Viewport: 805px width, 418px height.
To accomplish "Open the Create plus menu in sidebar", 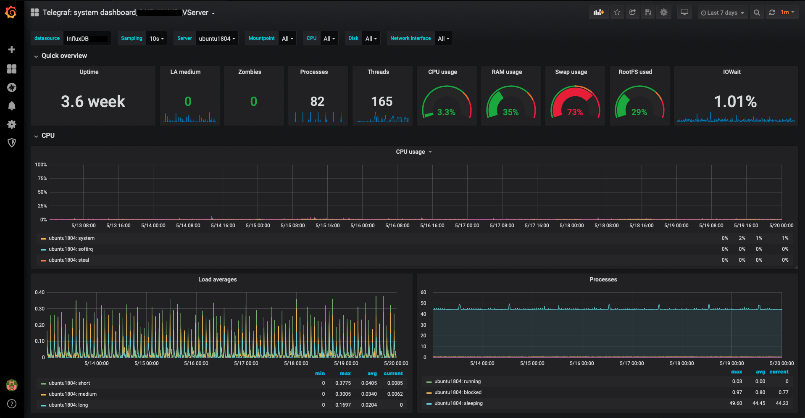I will point(12,50).
